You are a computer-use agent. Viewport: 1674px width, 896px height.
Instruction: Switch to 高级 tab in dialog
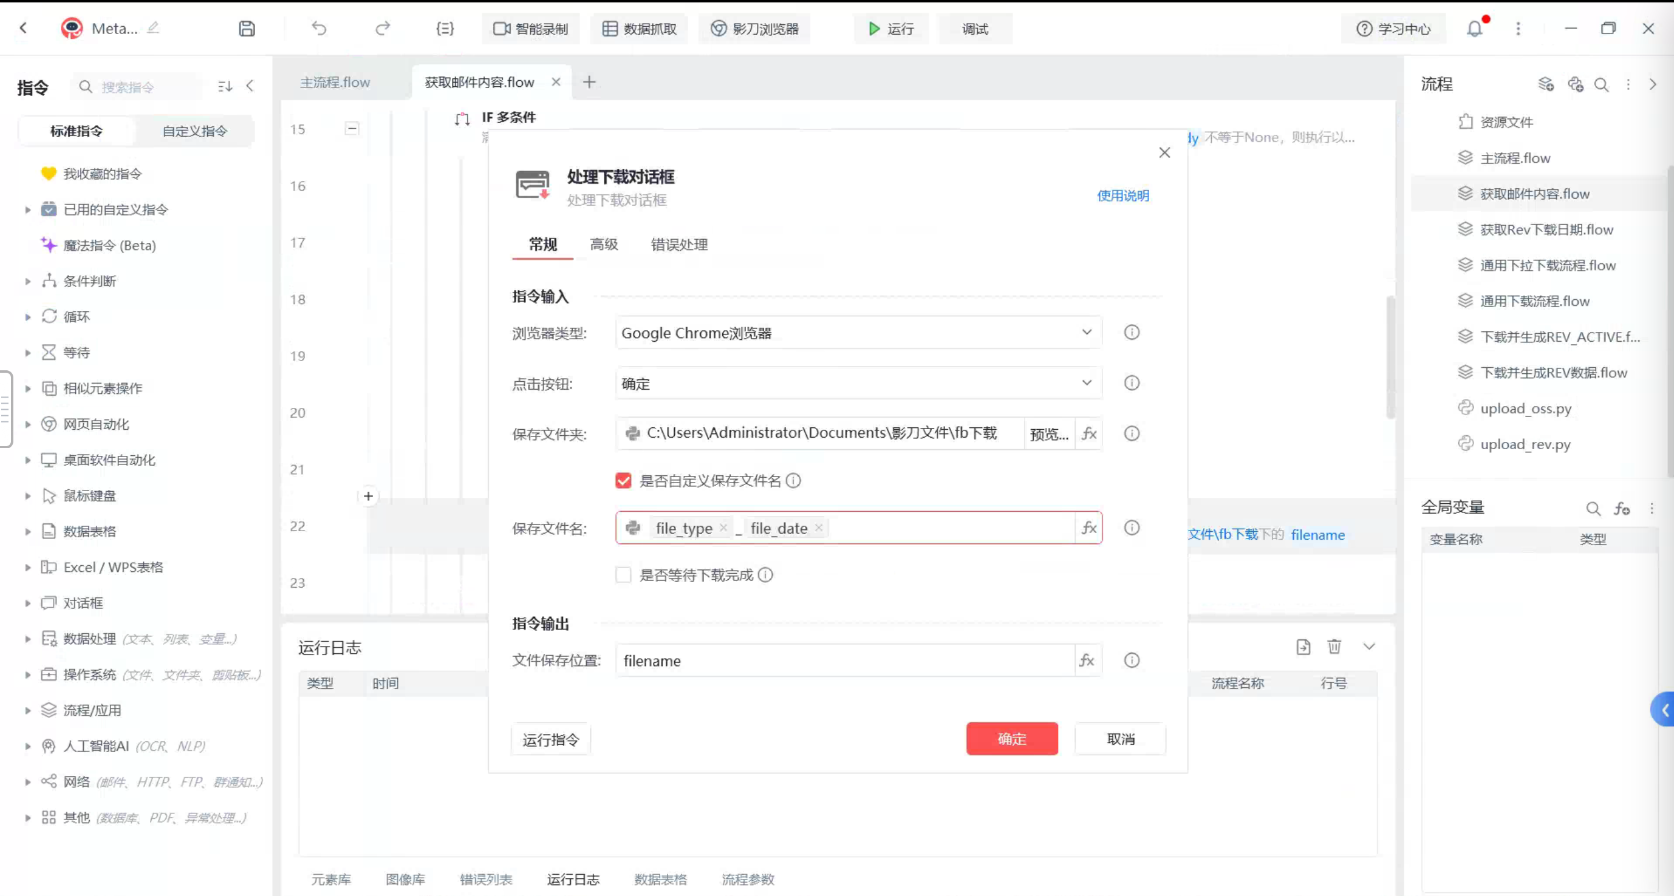point(604,245)
